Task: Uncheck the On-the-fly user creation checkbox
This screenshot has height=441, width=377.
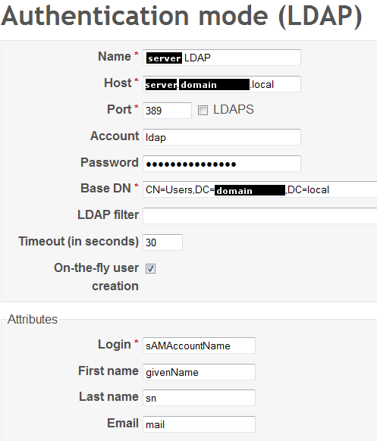Action: (150, 268)
